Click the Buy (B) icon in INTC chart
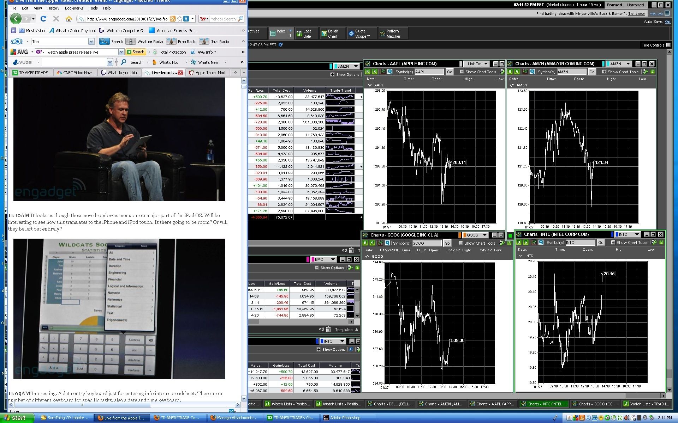 point(519,242)
